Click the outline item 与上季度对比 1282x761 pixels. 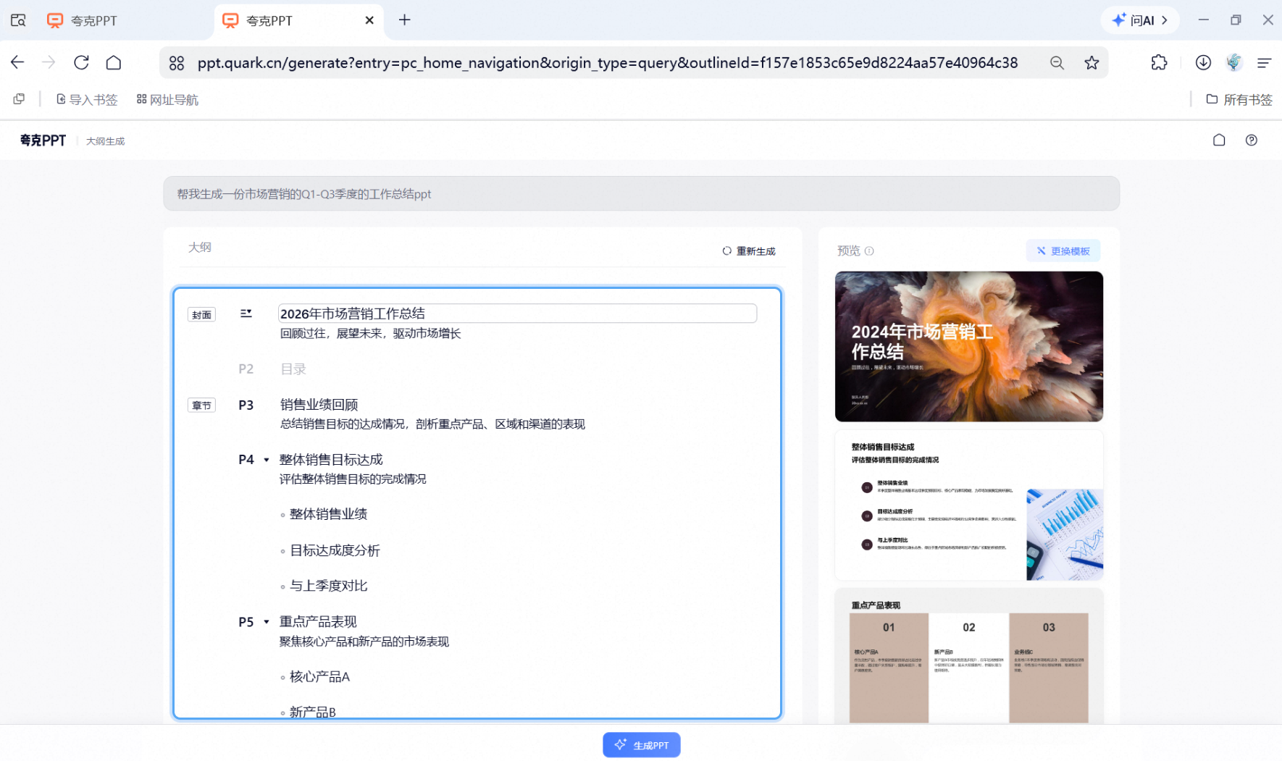tap(328, 586)
